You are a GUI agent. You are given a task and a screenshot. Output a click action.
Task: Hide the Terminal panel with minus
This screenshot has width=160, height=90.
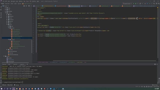157,64
